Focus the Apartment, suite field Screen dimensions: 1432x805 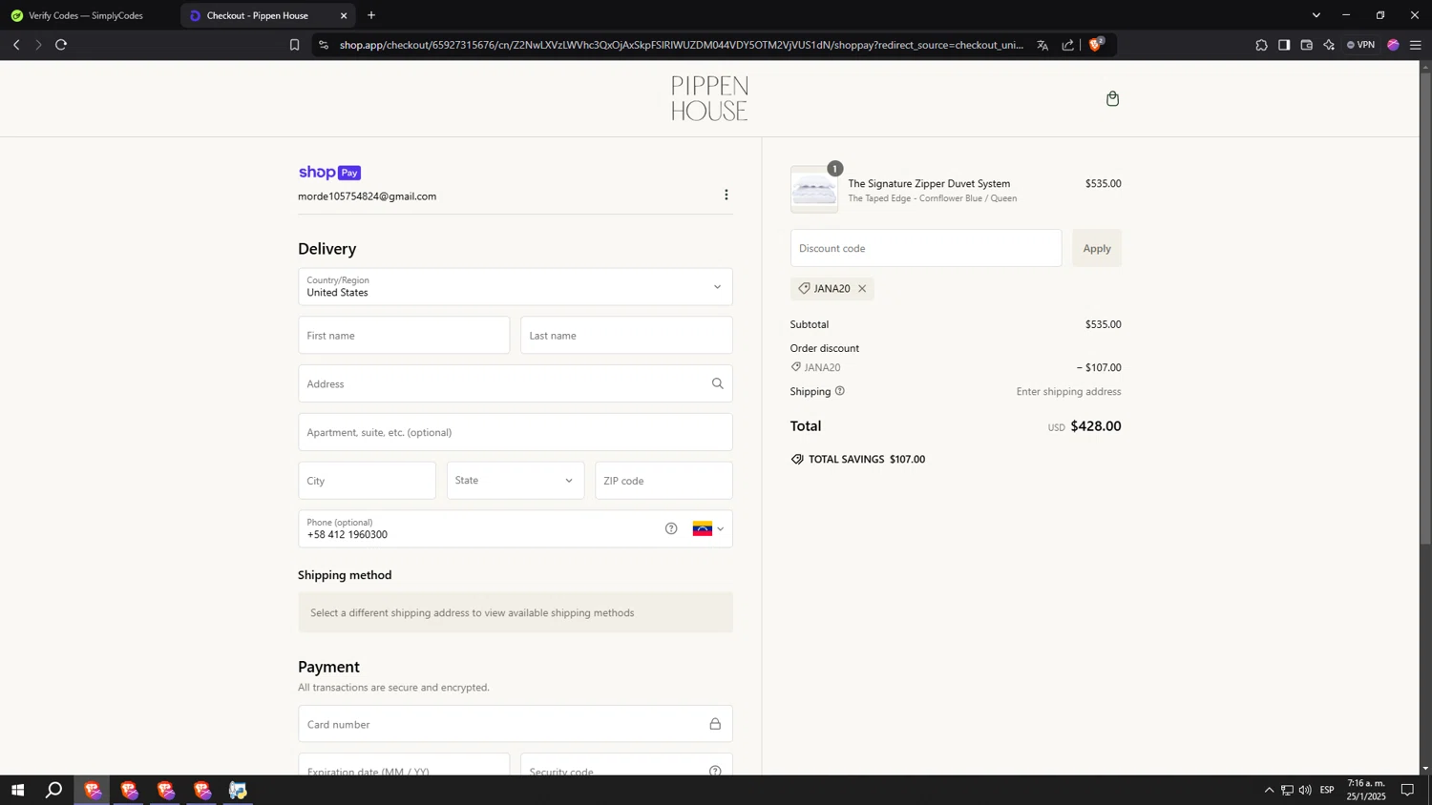(x=516, y=432)
